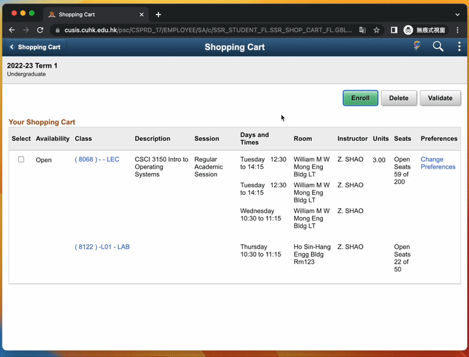Open the (8122) -L01 - LAB link
This screenshot has width=469, height=357.
click(x=102, y=247)
